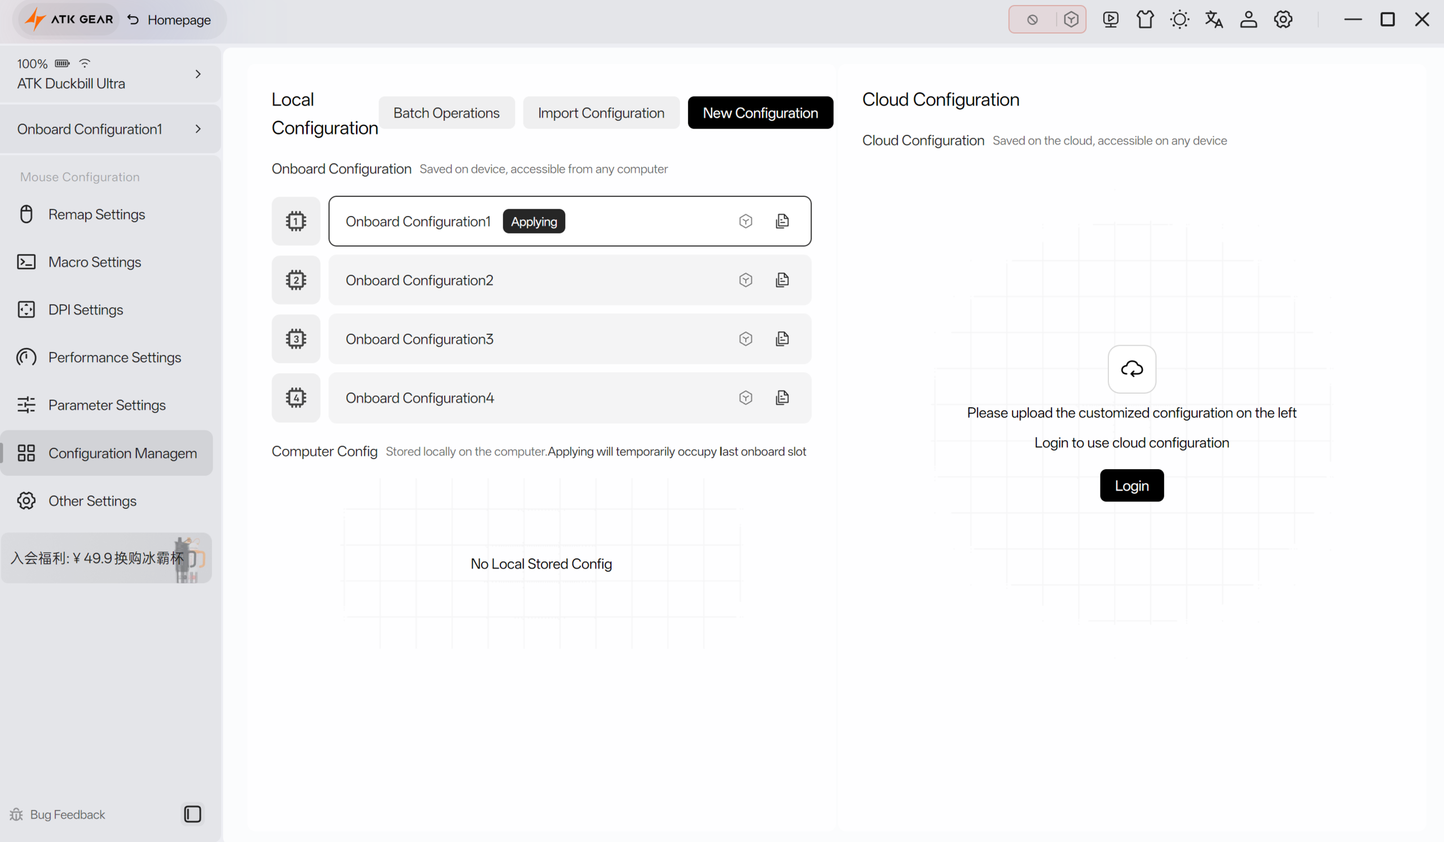Click the Login button
The width and height of the screenshot is (1444, 842).
coord(1132,486)
